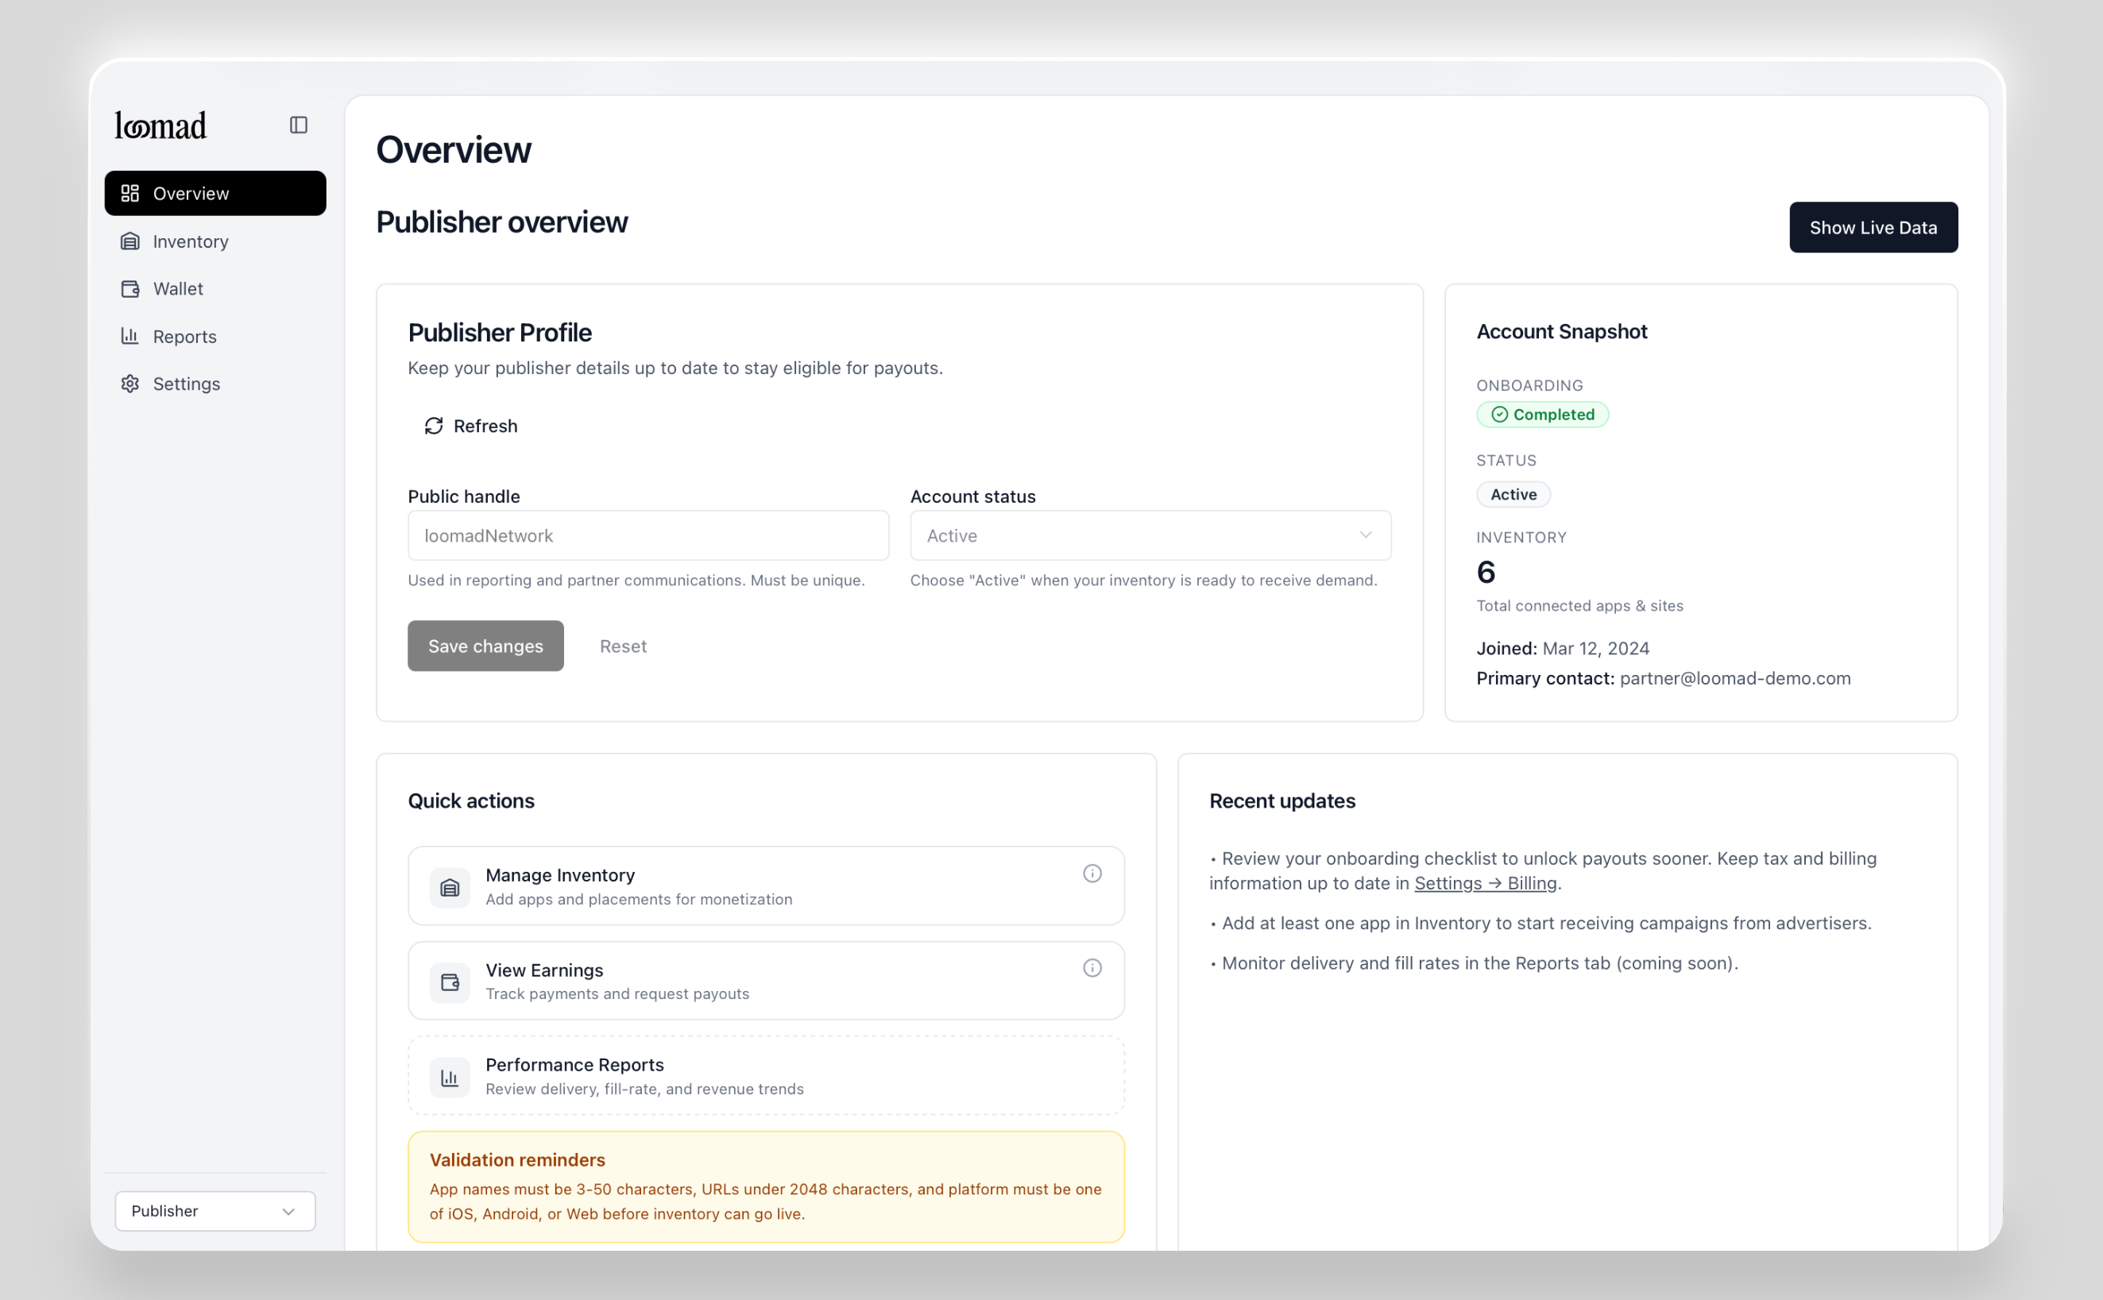
Task: Open the info tooltip on Manage Inventory
Action: [1092, 873]
